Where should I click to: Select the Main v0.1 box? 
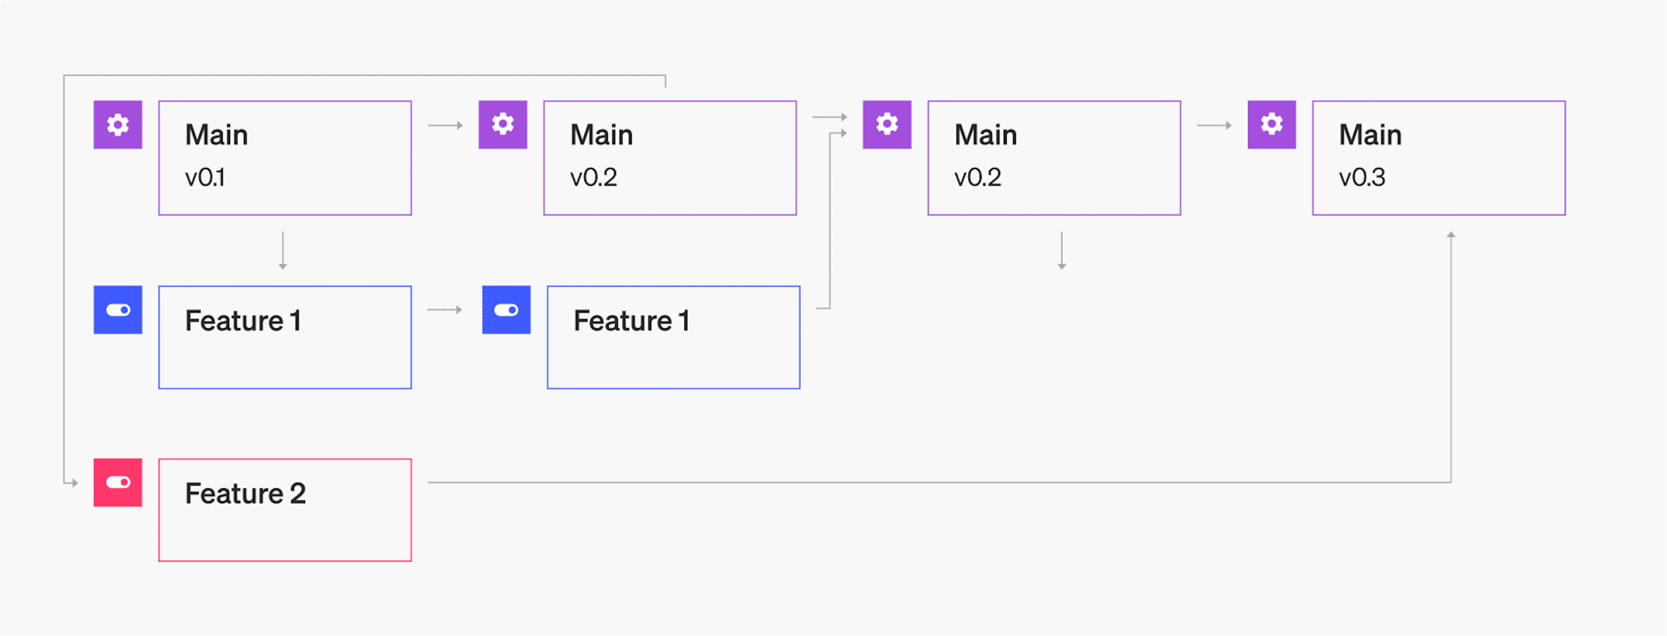(x=285, y=158)
